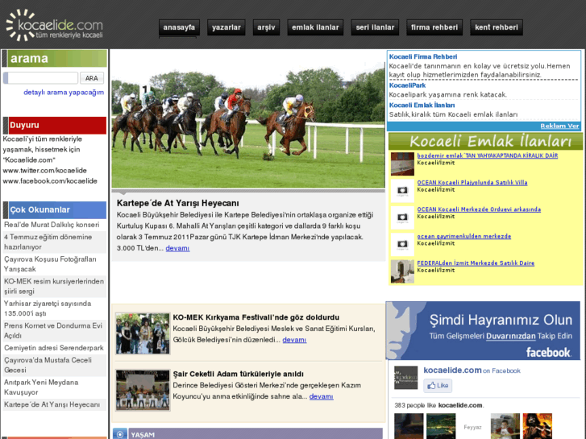
Task: Open Kocaeli Emlak İlanları ad link
Action: [422, 105]
